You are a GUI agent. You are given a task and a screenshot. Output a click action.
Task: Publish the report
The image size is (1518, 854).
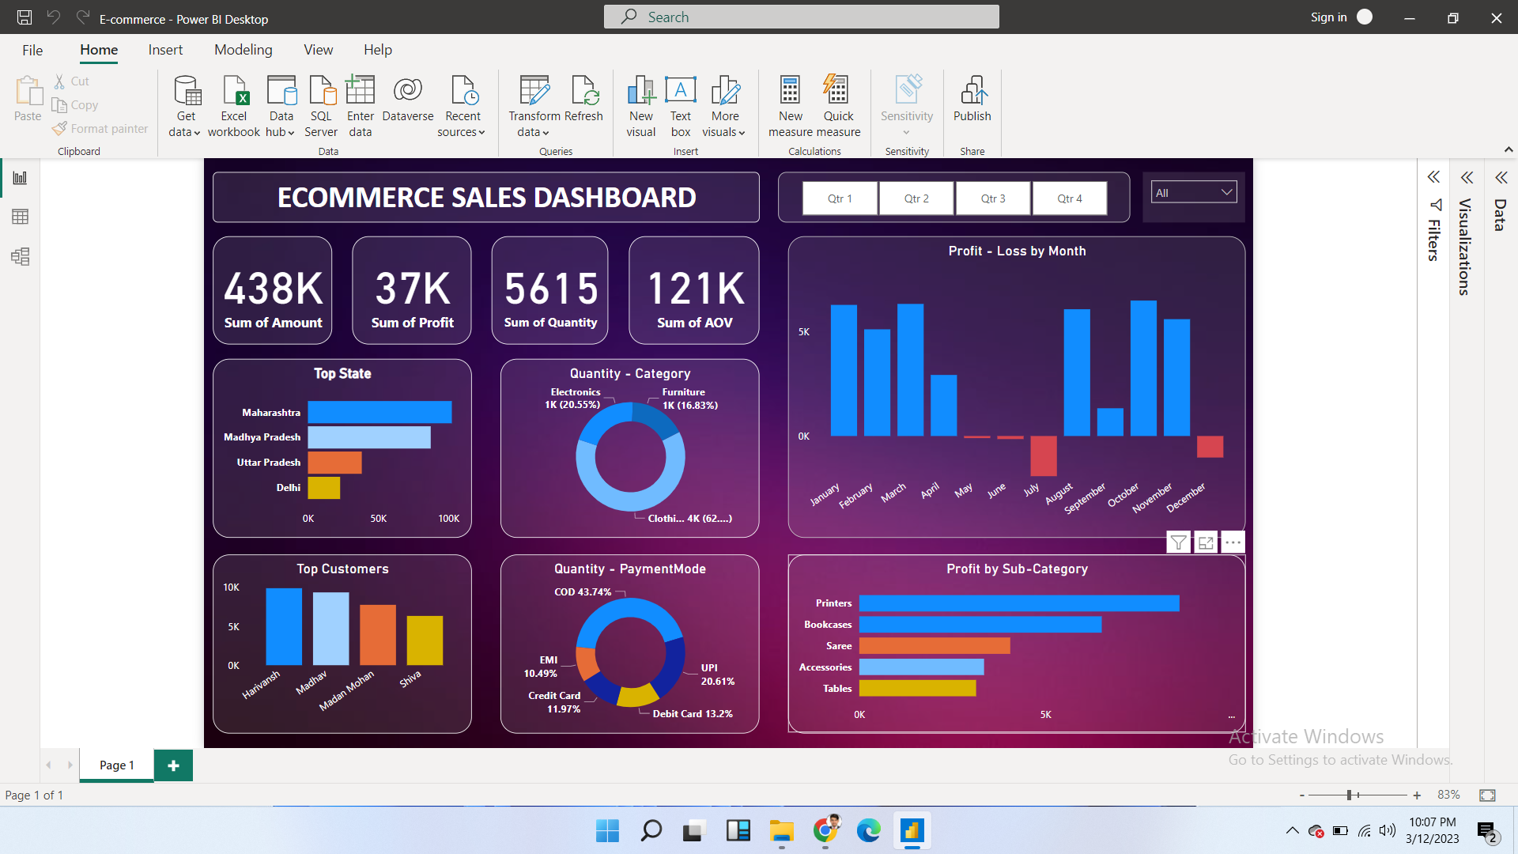click(x=972, y=104)
